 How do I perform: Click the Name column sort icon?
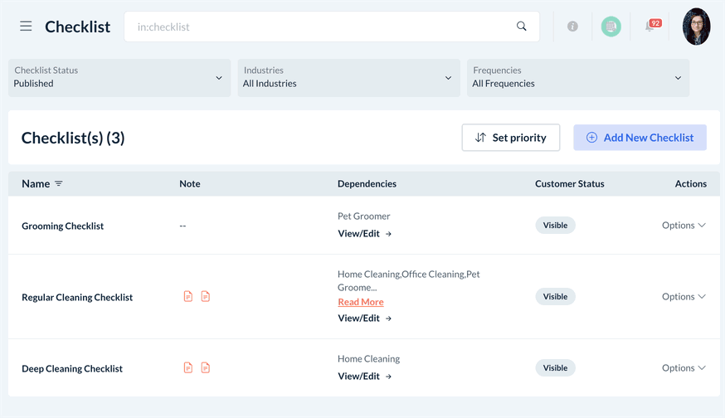pyautogui.click(x=59, y=184)
